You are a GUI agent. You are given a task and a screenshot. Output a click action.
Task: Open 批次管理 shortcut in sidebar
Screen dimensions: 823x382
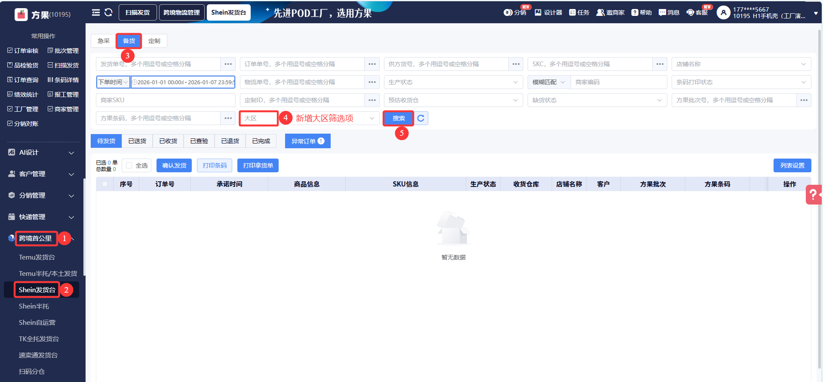click(63, 51)
